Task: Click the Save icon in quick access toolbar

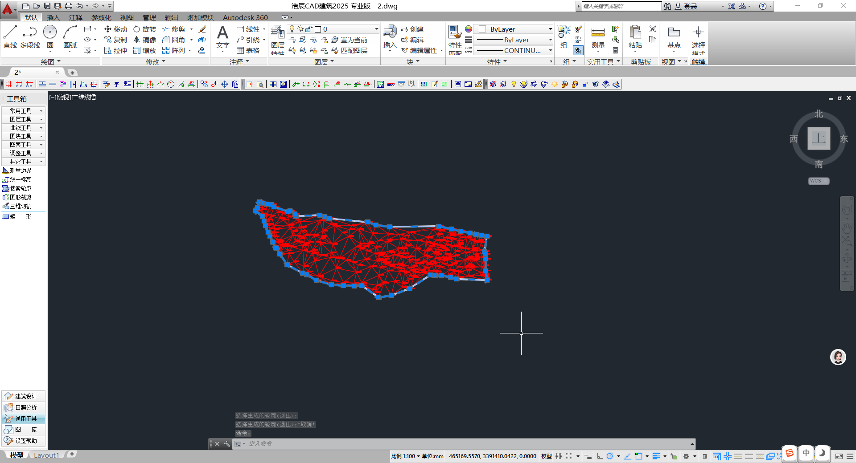Action: click(x=47, y=6)
